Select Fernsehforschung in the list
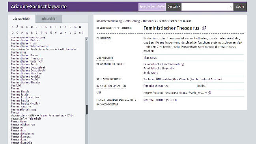256x144 pixels. click(x=22, y=134)
